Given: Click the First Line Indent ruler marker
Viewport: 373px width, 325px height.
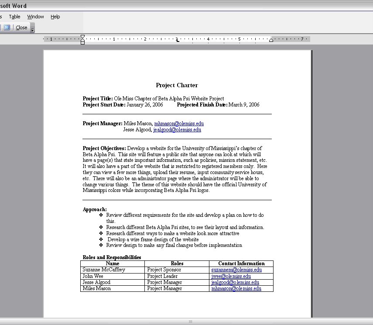Looking at the screenshot, I should tap(82, 37).
